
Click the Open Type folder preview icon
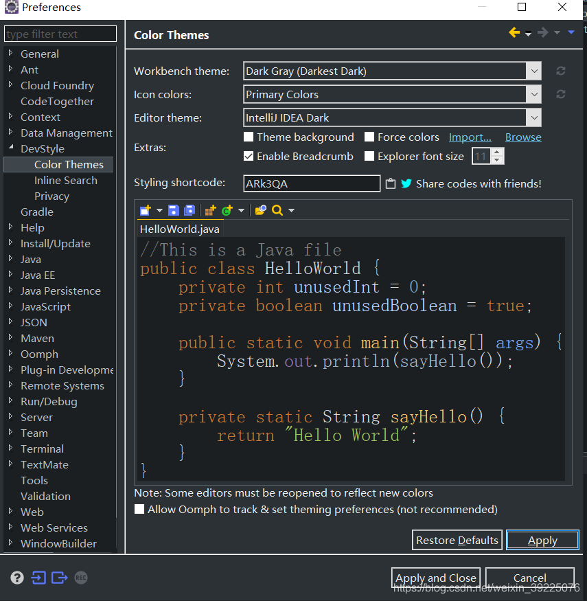coord(260,210)
